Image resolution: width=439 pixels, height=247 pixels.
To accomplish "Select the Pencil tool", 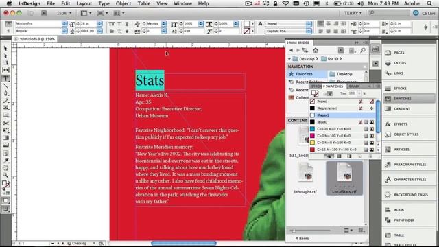I will pos(5,101).
